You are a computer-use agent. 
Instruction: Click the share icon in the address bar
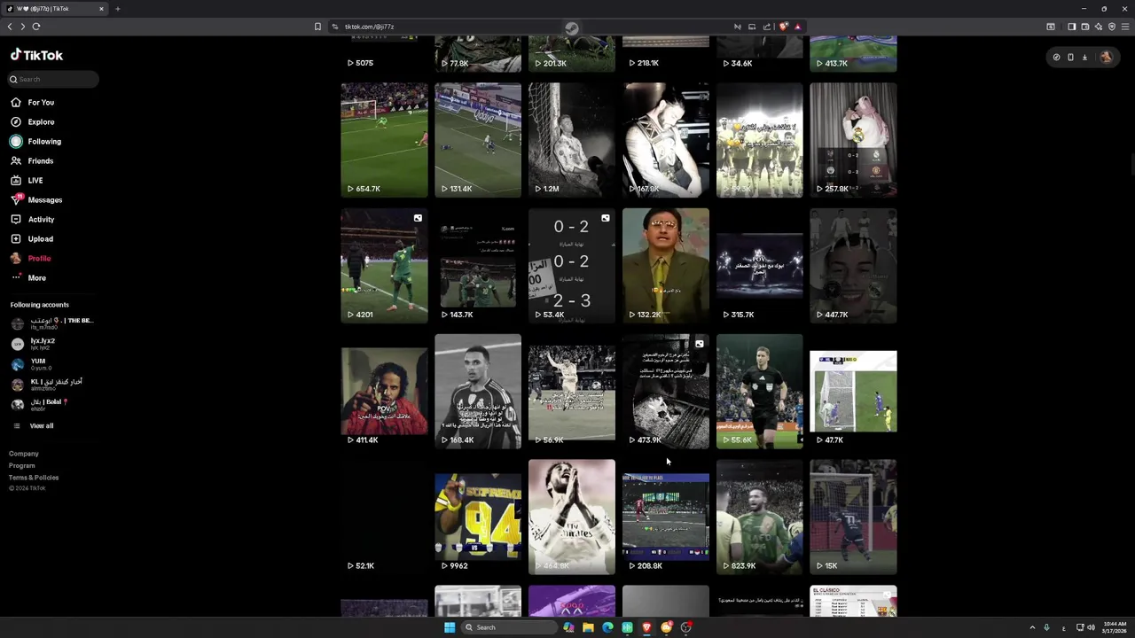coord(767,27)
